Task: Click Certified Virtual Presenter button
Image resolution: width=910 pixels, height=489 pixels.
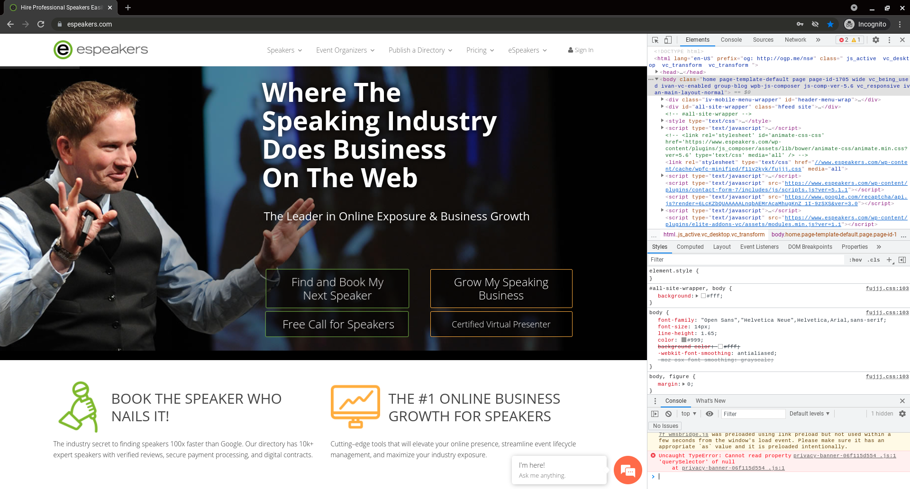Action: coord(501,324)
